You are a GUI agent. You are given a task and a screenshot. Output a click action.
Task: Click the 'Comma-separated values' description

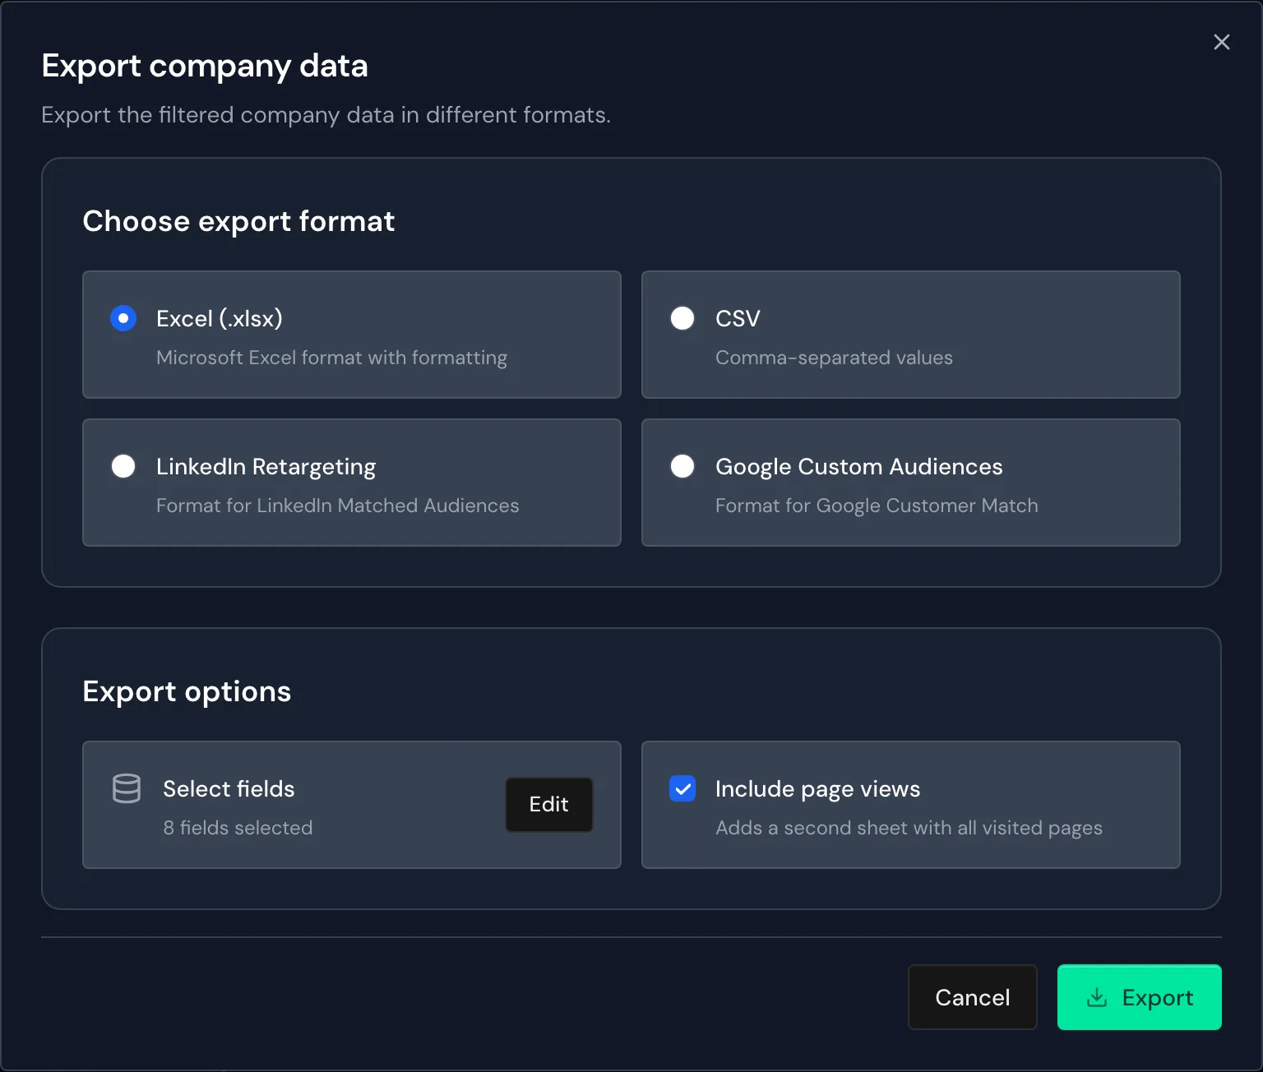tap(834, 358)
